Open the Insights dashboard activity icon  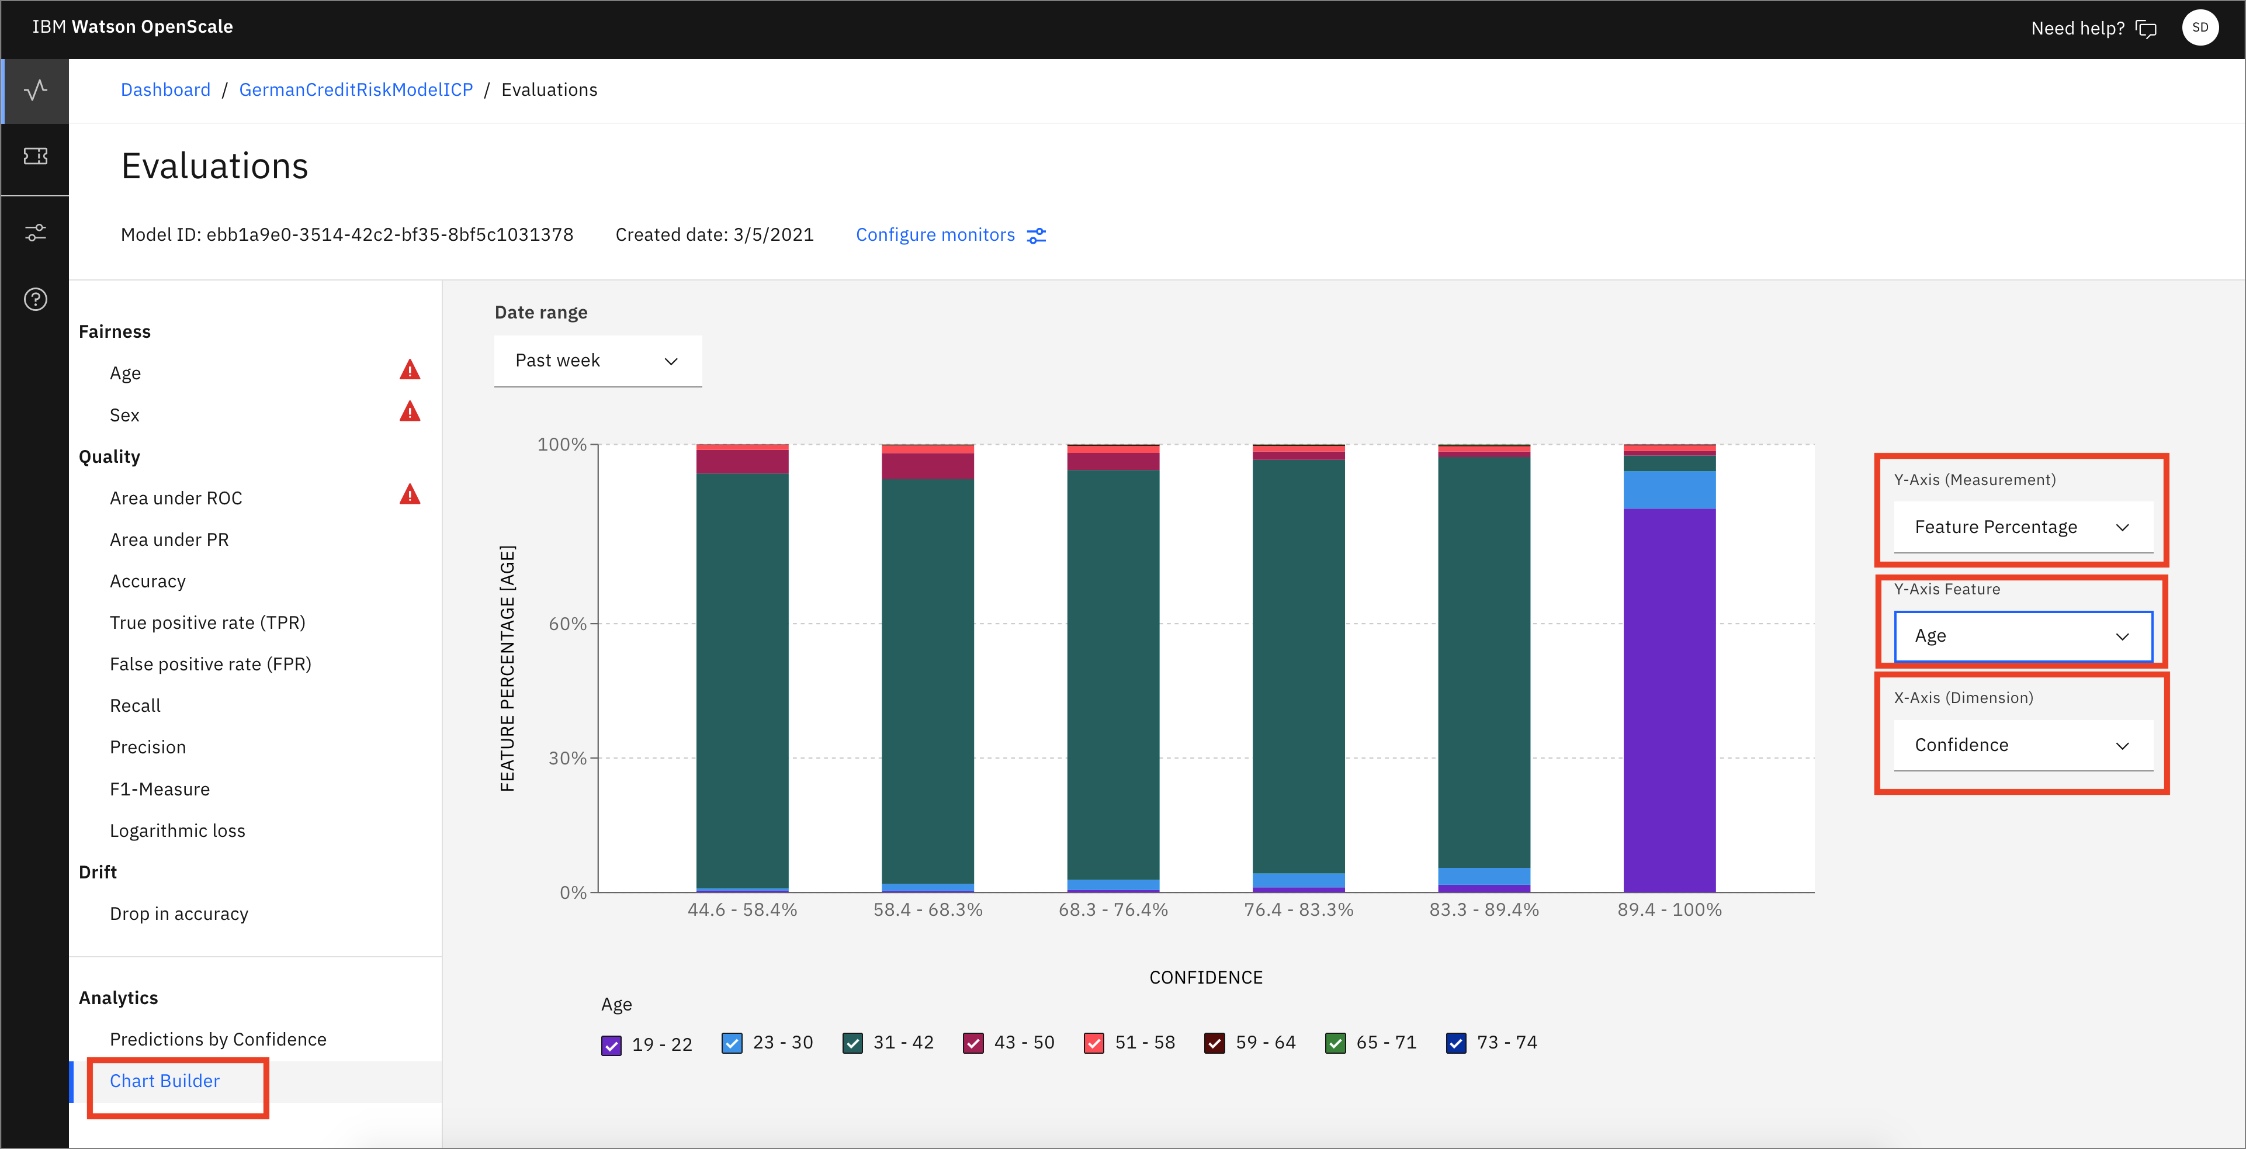pos(36,90)
